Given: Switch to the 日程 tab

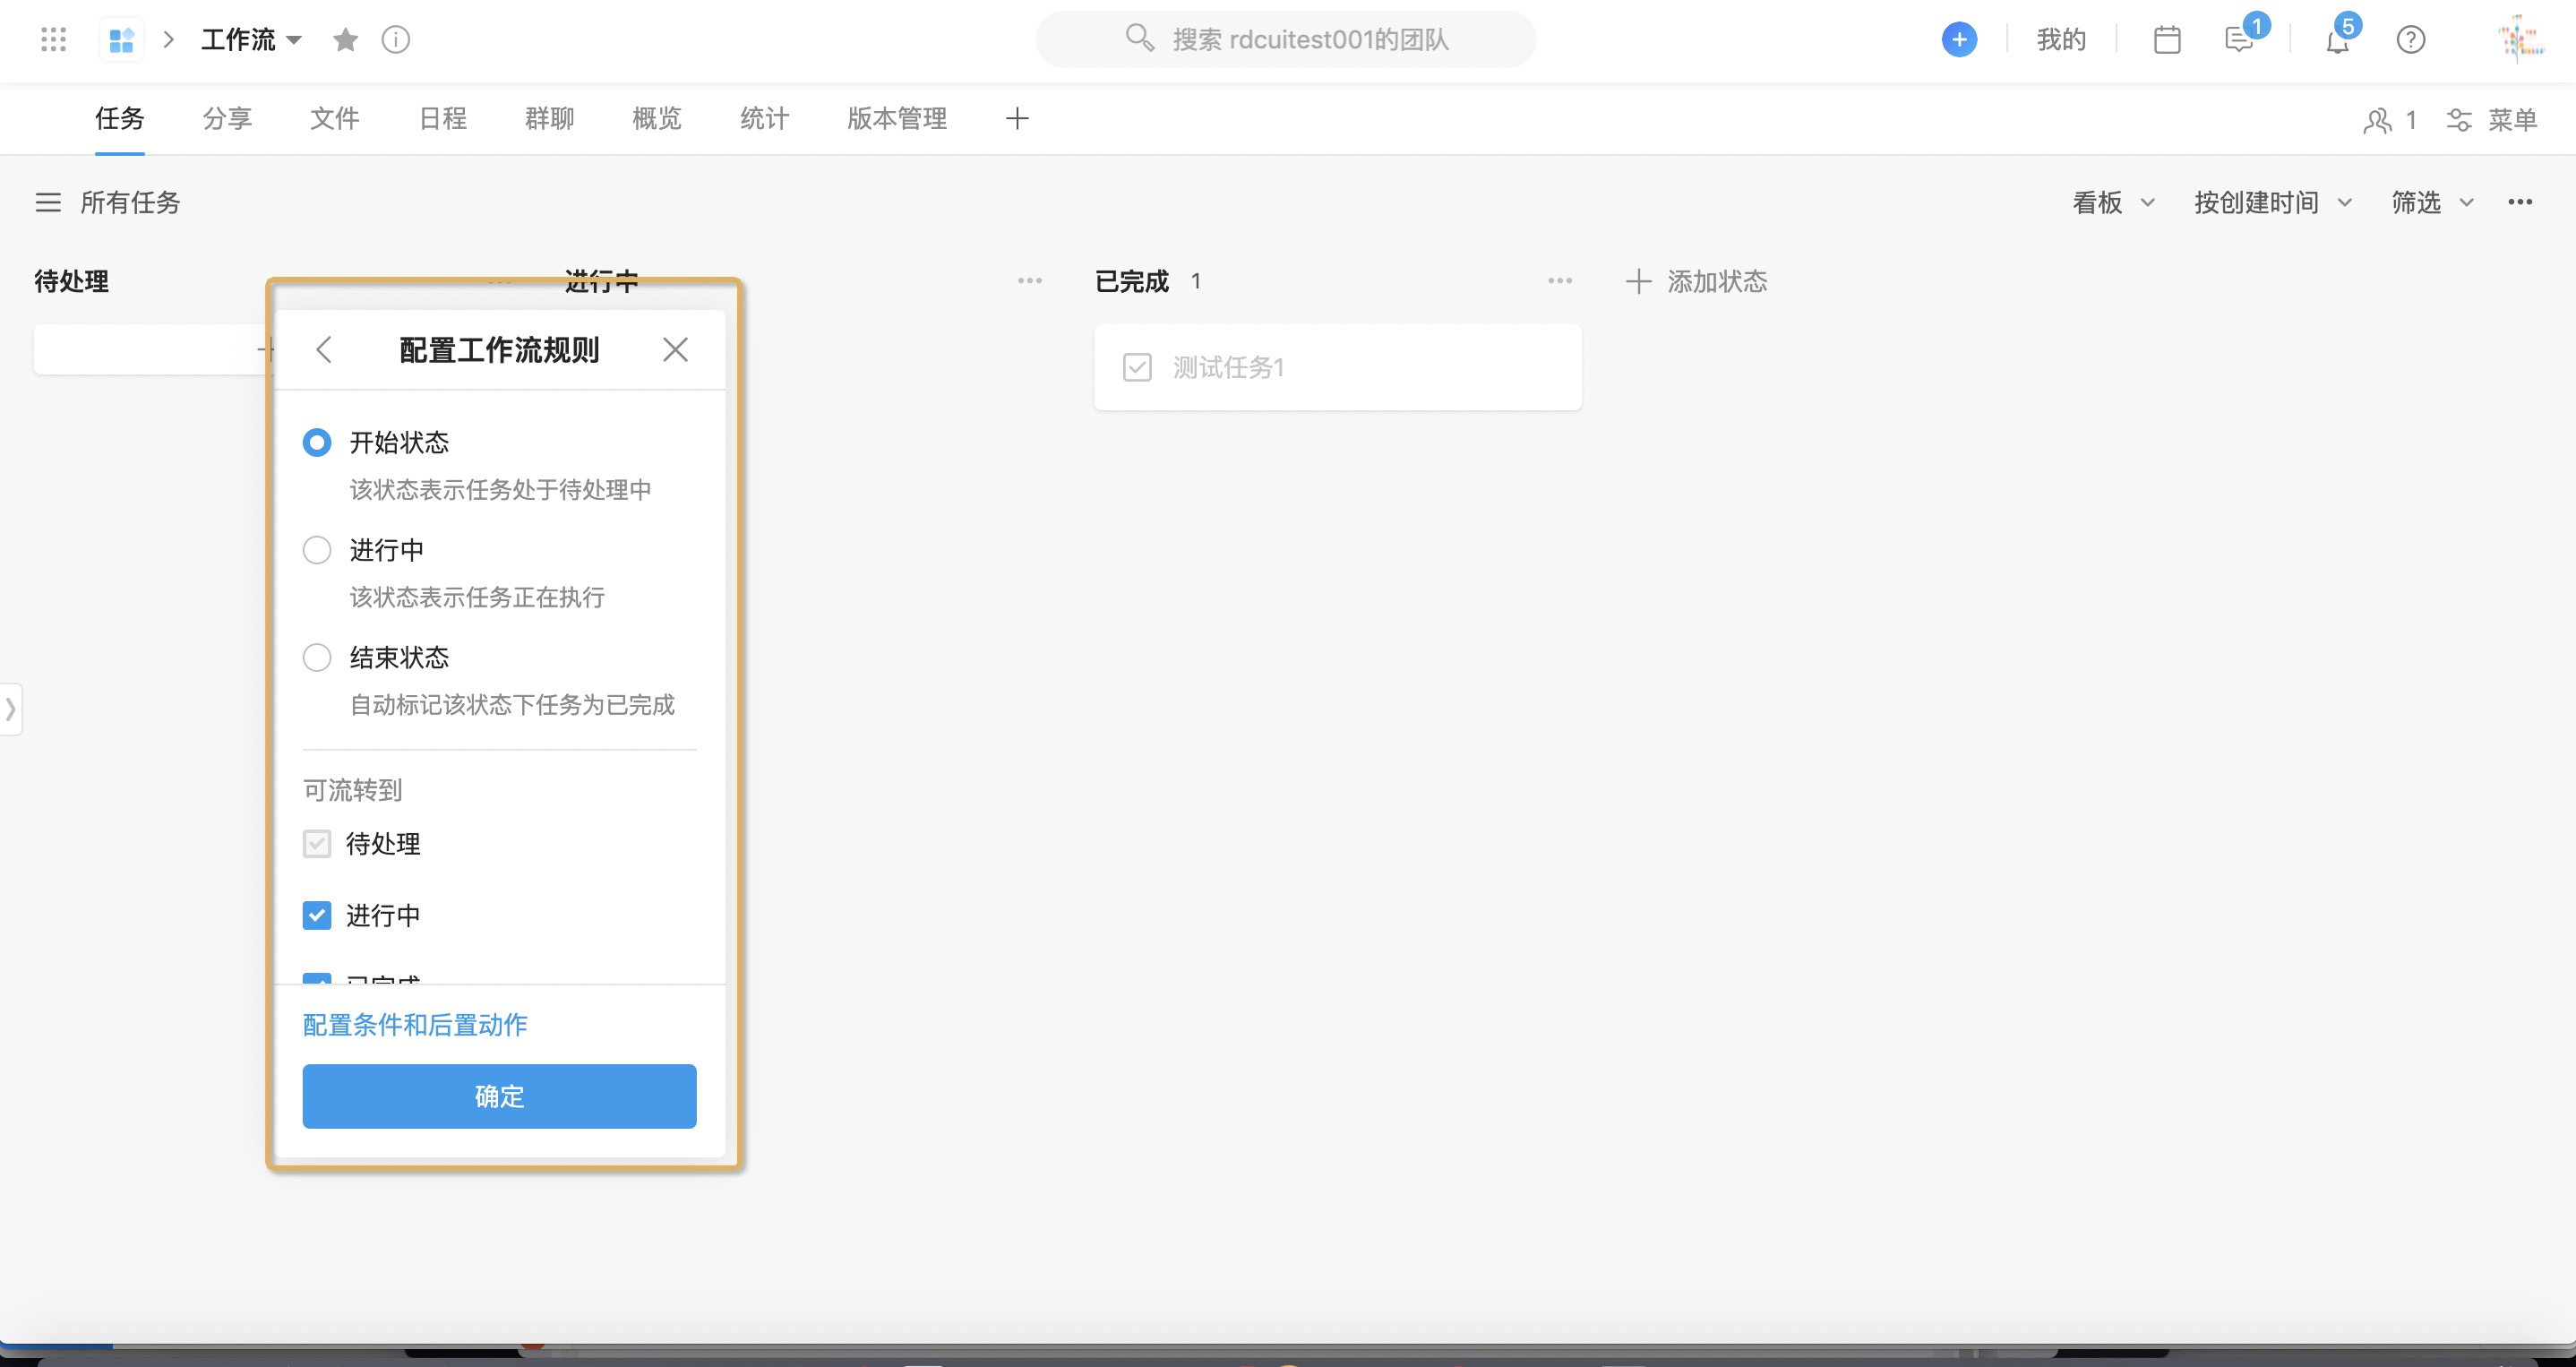Looking at the screenshot, I should click(442, 118).
